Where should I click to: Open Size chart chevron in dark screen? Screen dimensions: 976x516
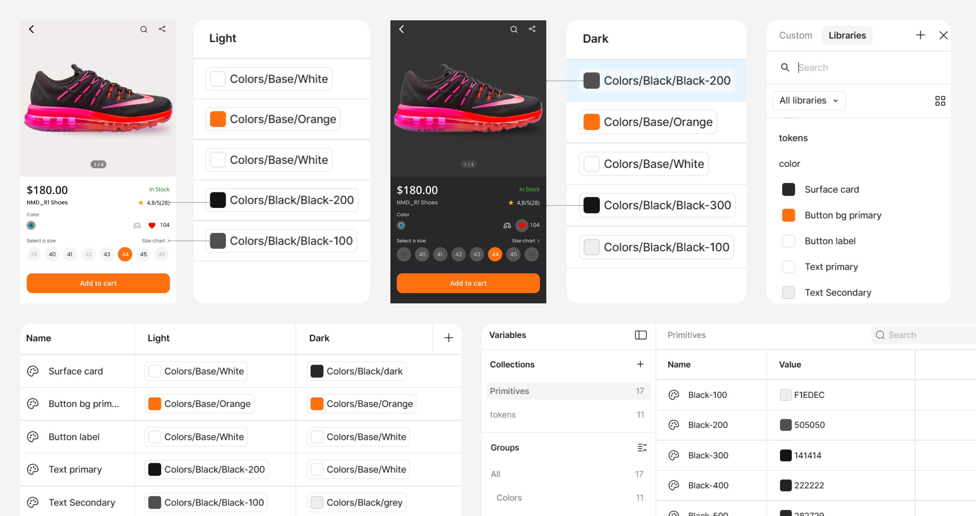538,241
